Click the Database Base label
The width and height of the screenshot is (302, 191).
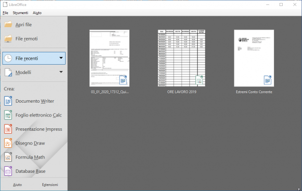(31, 171)
